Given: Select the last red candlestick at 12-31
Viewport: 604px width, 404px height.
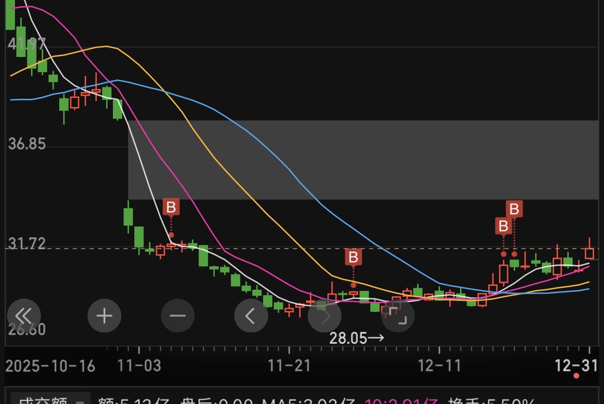Looking at the screenshot, I should click(589, 253).
